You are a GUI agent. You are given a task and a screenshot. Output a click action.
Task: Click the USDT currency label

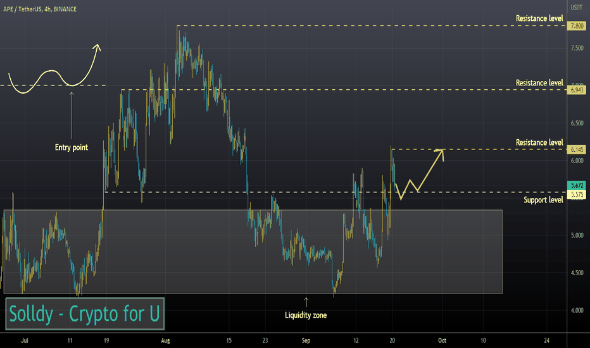click(577, 8)
